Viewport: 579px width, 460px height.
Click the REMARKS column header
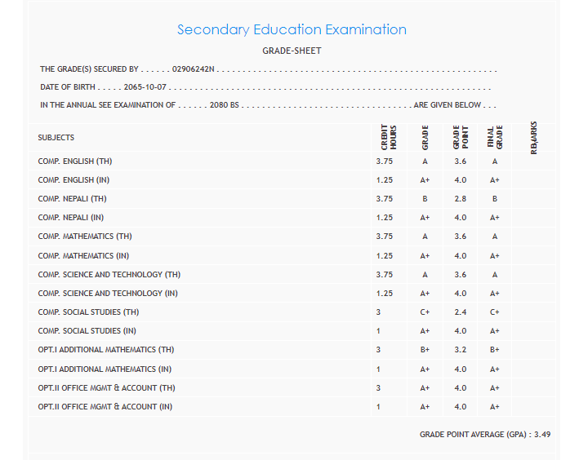pyautogui.click(x=534, y=137)
